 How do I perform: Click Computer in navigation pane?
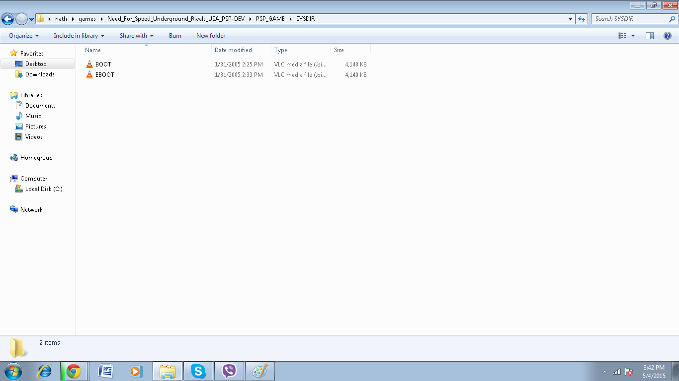[x=34, y=179]
